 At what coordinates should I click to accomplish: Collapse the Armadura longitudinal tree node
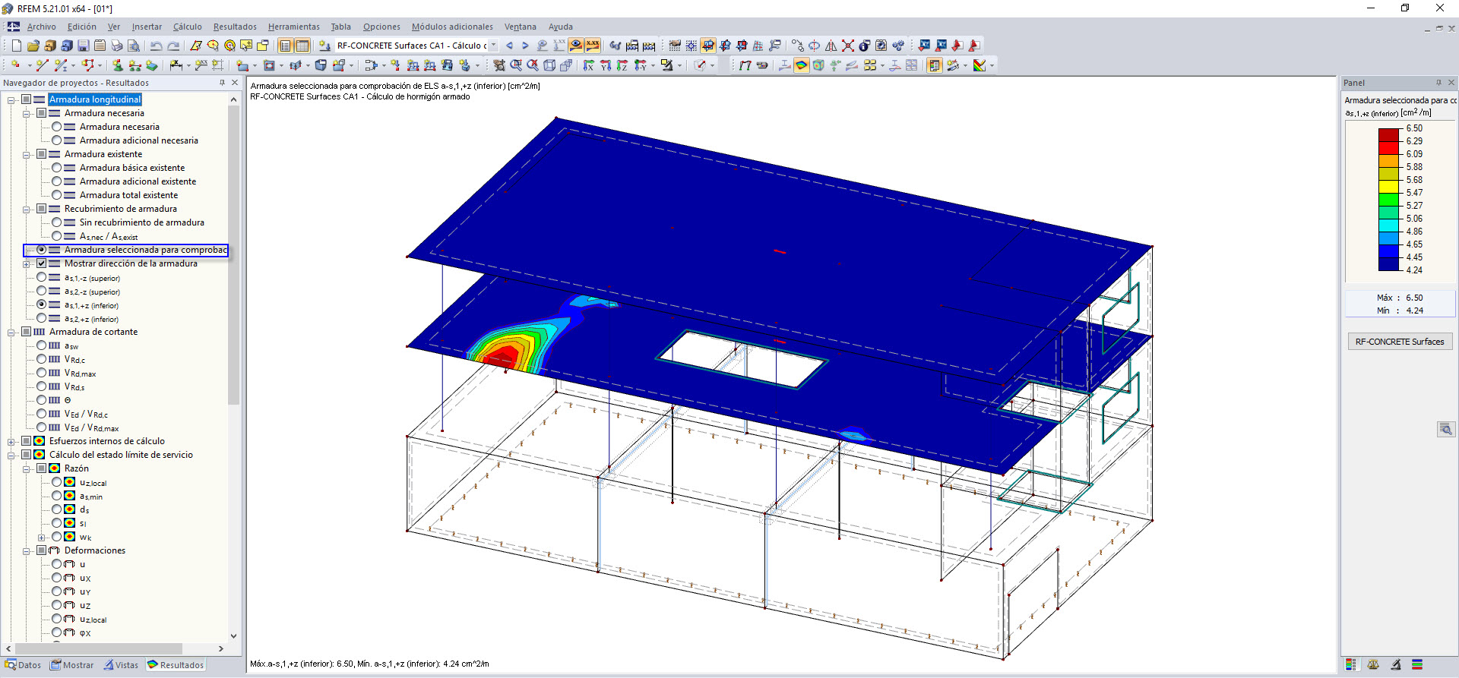(11, 99)
